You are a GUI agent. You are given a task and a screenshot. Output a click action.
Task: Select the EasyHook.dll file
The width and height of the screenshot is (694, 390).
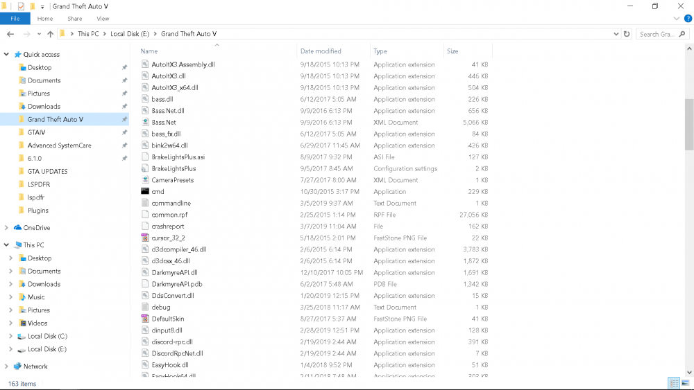[x=170, y=365]
